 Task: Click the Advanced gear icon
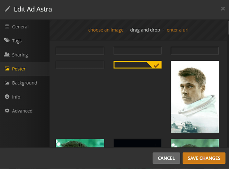click(7, 111)
